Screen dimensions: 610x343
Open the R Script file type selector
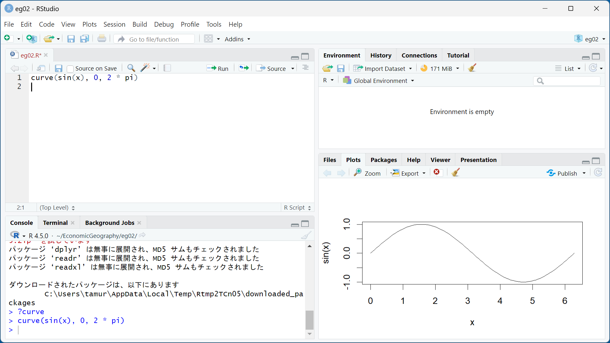point(297,207)
